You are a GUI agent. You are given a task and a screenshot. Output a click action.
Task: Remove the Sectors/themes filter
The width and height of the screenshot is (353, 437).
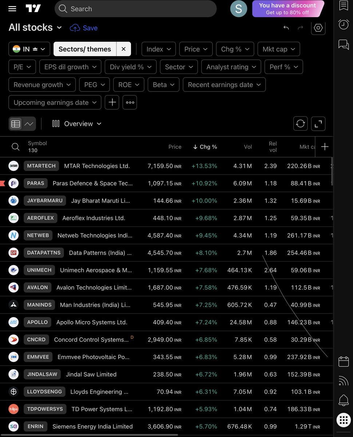coord(124,49)
